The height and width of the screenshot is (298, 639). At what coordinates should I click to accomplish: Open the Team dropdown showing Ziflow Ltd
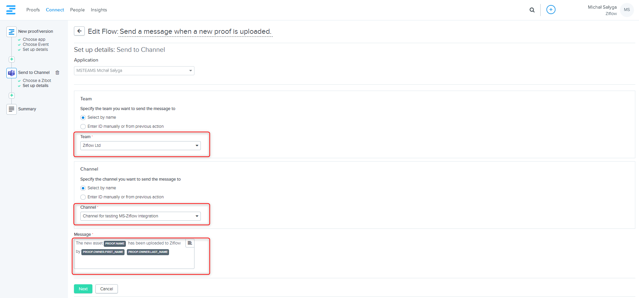140,146
